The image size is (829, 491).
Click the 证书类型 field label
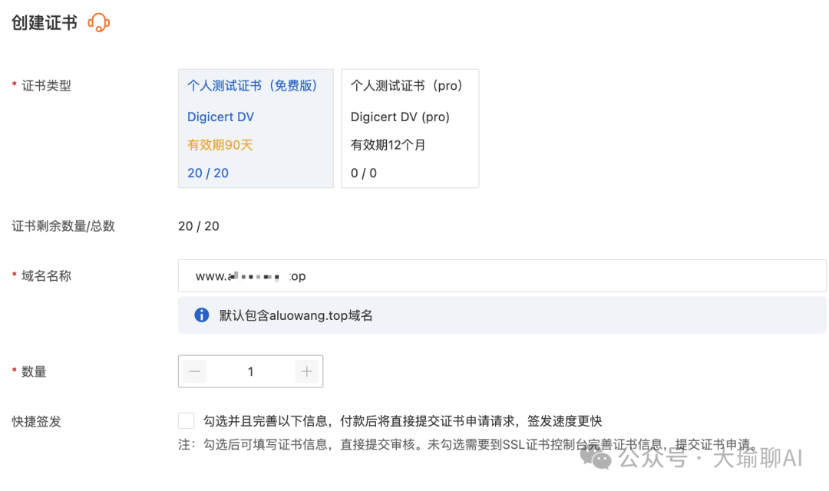pos(46,86)
